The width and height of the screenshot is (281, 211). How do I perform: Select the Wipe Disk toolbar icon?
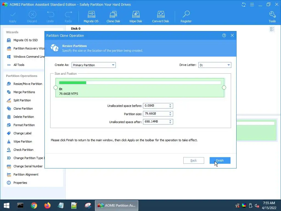[136, 17]
